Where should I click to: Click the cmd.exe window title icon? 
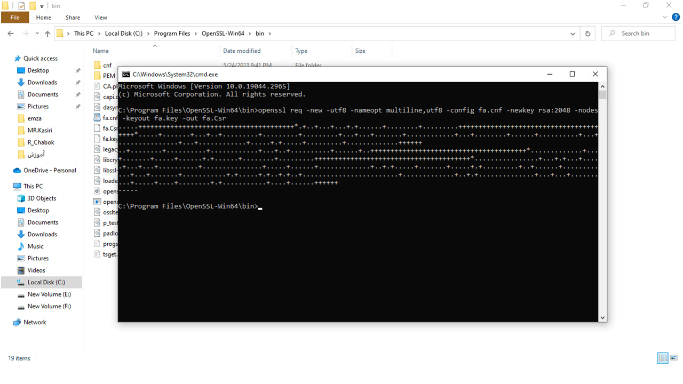pos(126,75)
